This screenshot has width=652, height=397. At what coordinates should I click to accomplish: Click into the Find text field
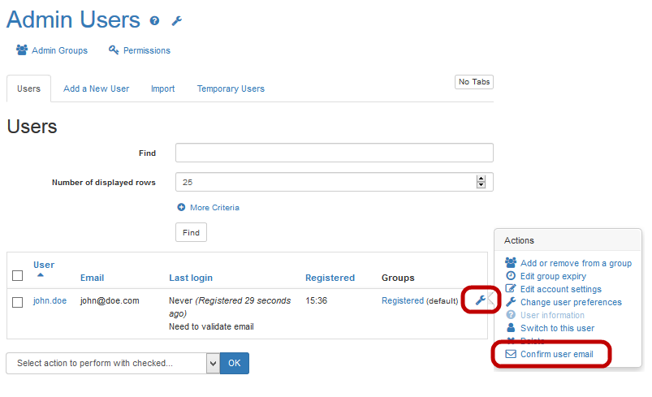334,153
